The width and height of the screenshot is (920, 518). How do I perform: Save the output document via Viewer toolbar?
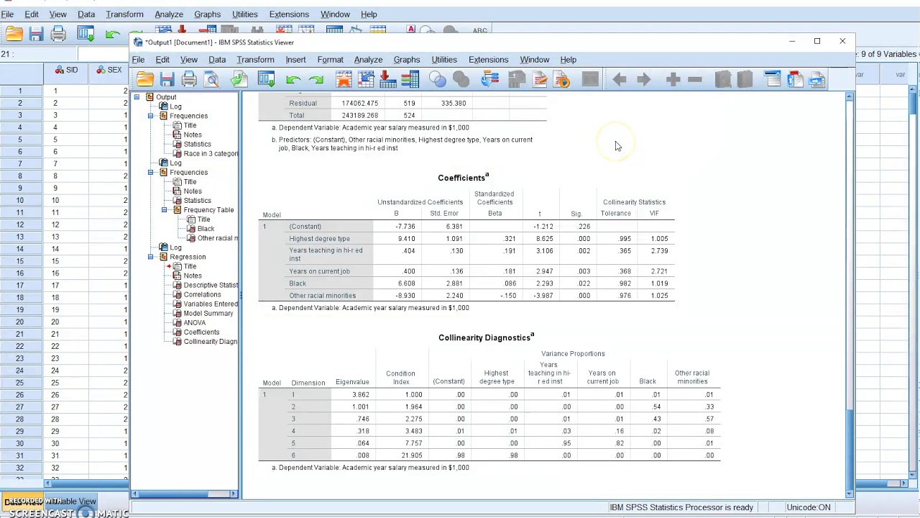(x=167, y=80)
